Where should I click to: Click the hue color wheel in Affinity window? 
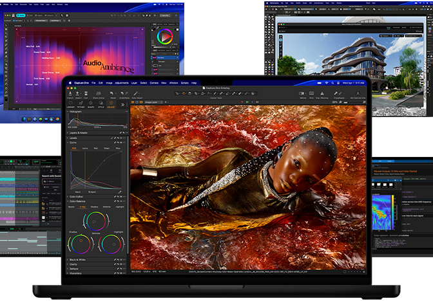(x=165, y=37)
